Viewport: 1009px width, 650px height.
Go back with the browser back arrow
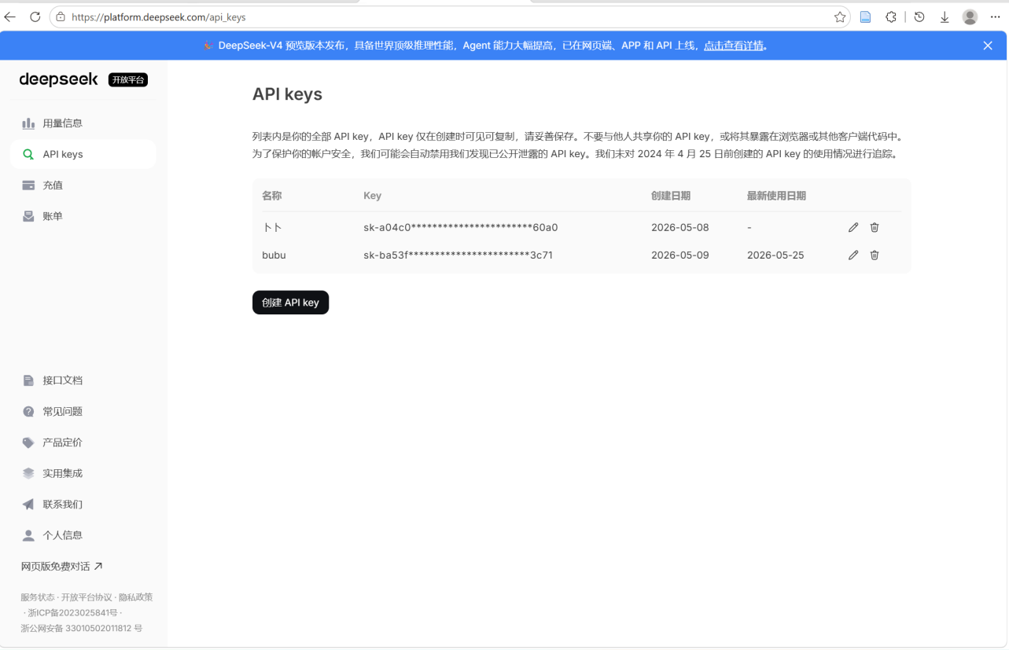(10, 17)
